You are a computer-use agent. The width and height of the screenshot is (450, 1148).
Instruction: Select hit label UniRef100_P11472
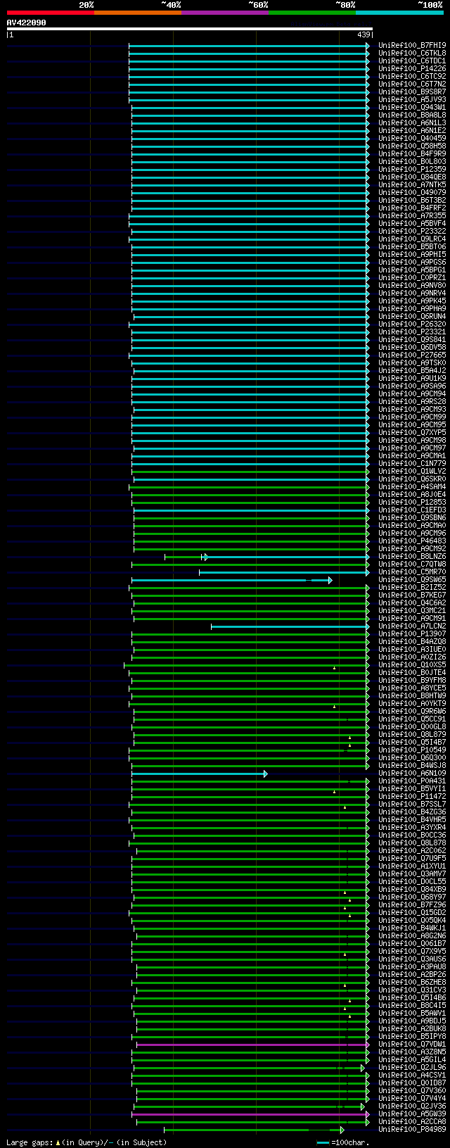(x=412, y=797)
